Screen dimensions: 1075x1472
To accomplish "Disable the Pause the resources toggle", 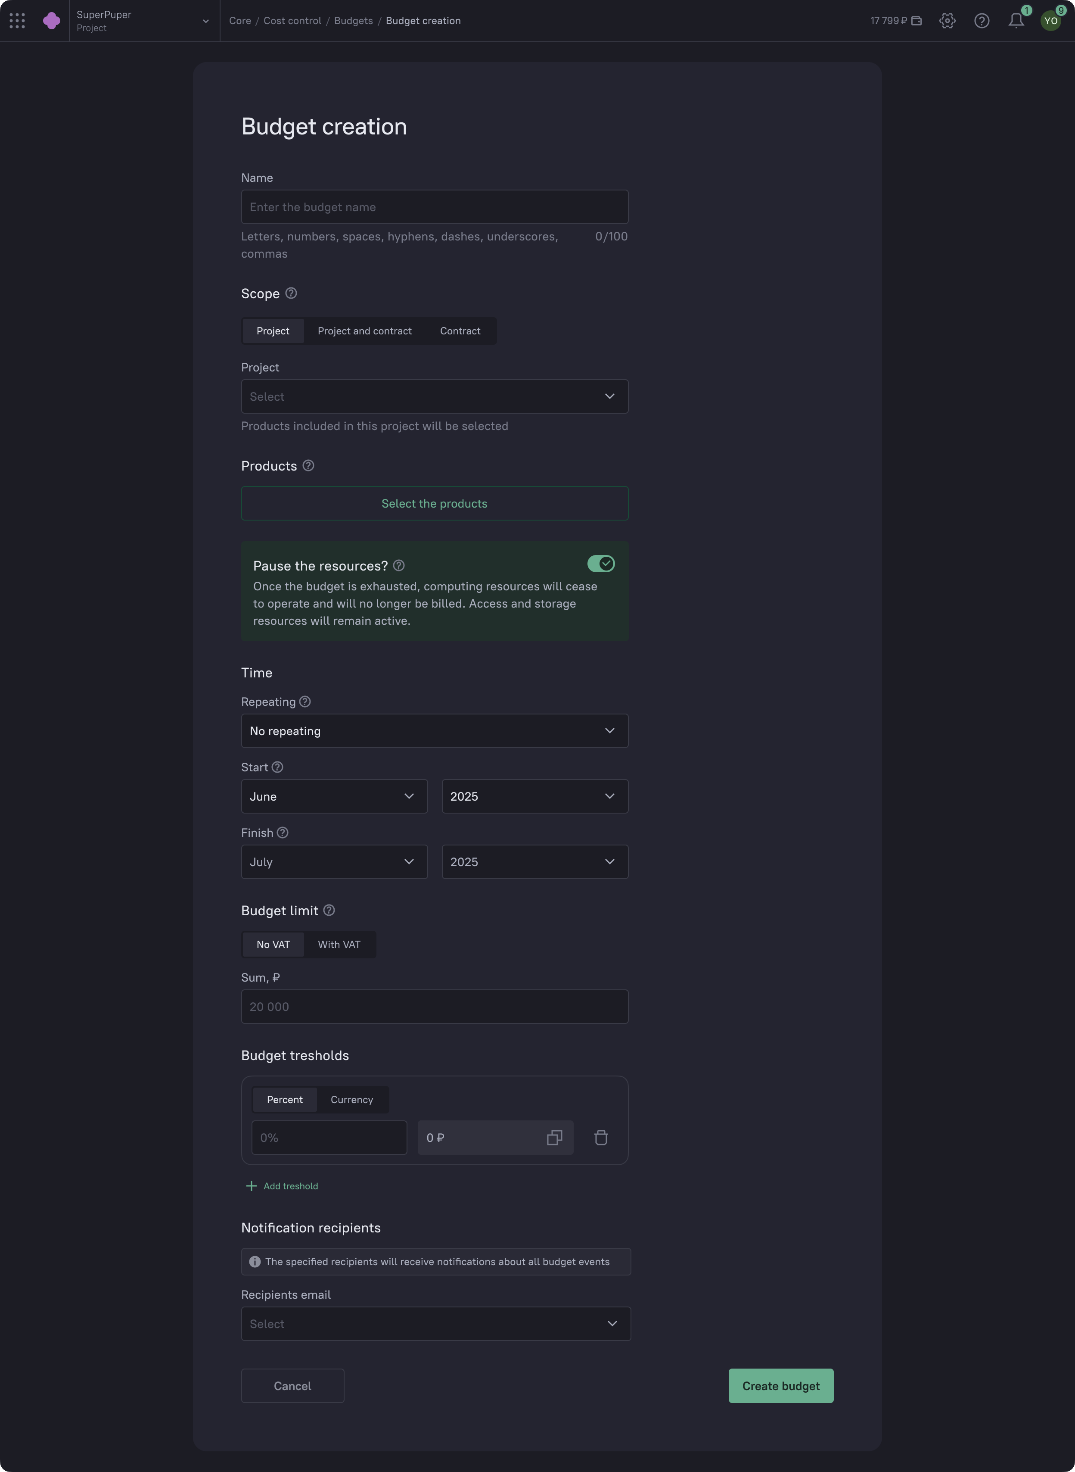I will pyautogui.click(x=601, y=564).
